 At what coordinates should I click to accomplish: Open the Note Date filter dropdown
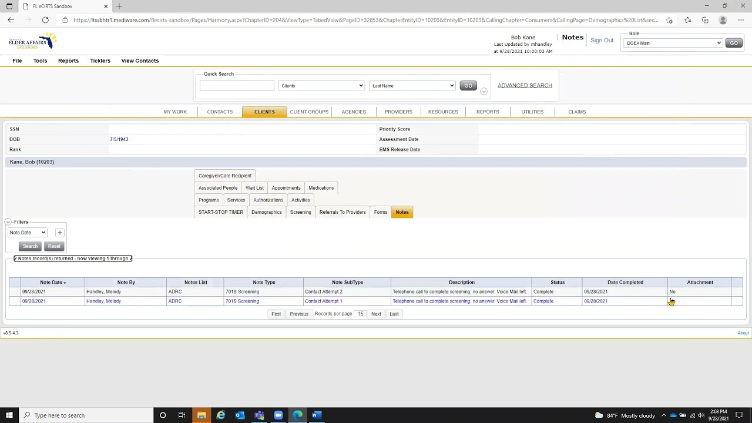(27, 233)
